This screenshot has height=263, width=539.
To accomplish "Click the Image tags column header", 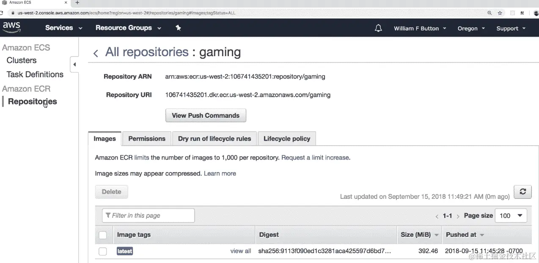I will [134, 235].
